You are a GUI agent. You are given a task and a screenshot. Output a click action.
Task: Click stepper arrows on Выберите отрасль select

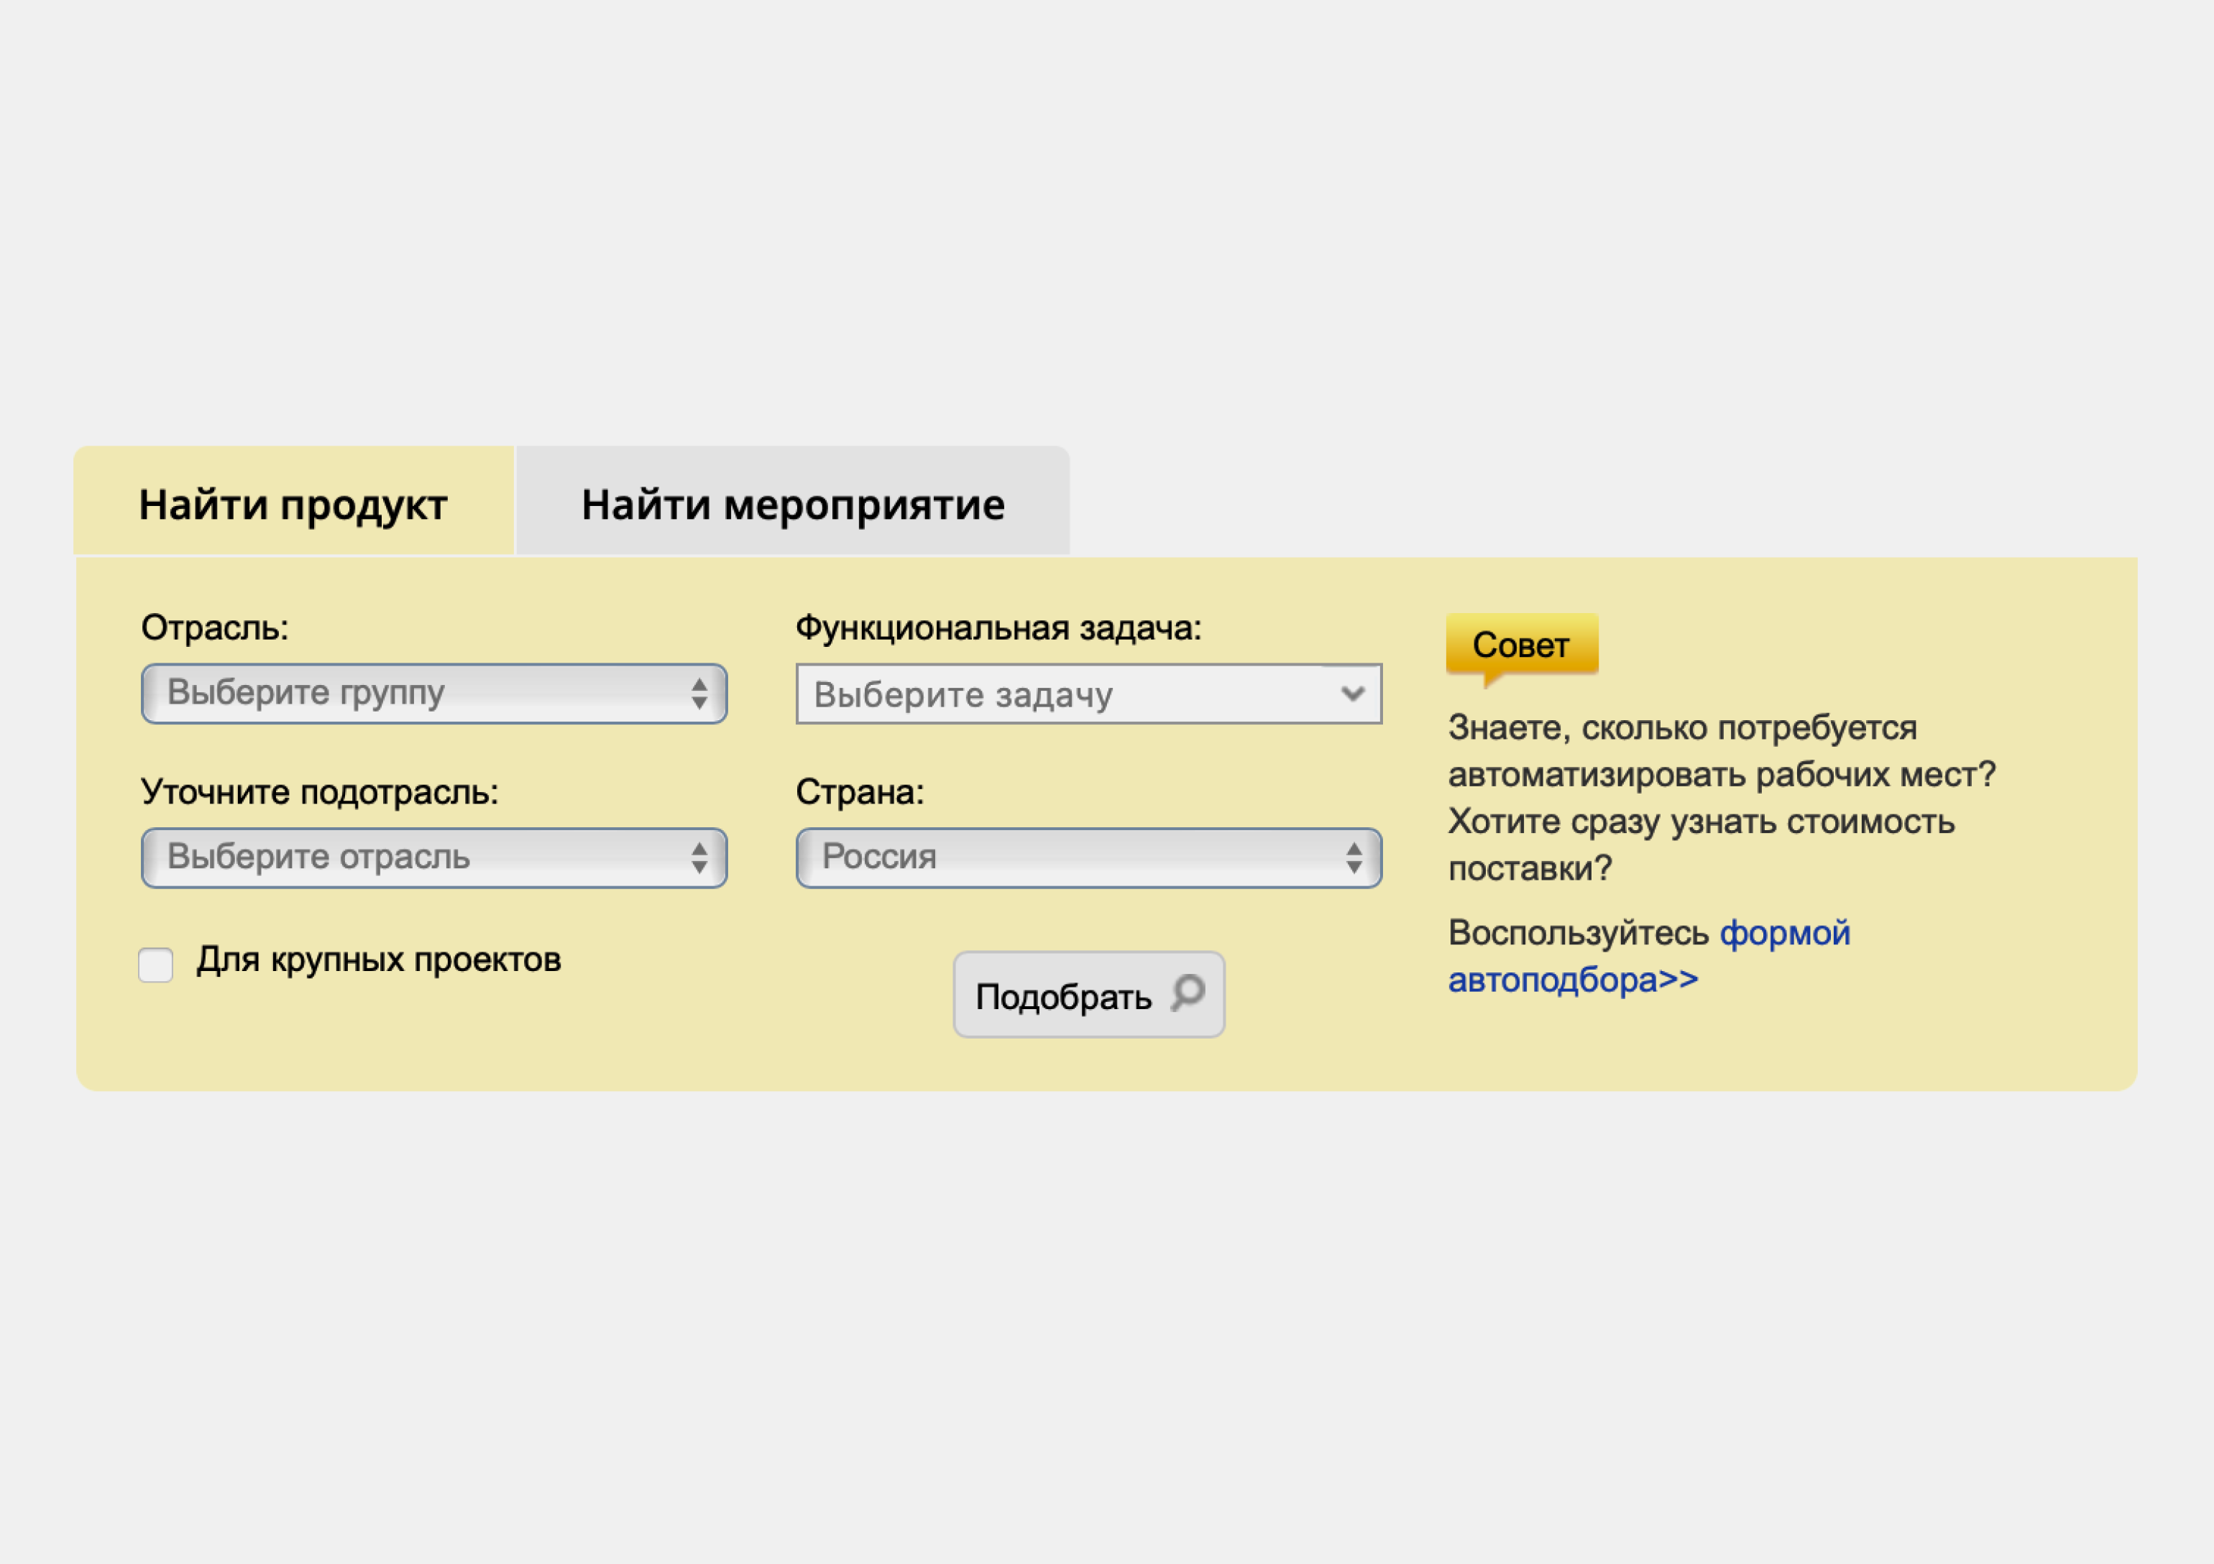click(x=699, y=857)
